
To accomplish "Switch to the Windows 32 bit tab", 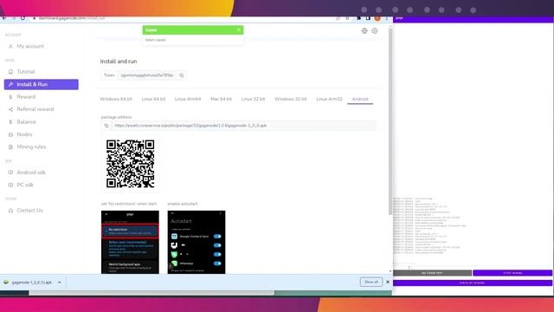I will coord(291,99).
